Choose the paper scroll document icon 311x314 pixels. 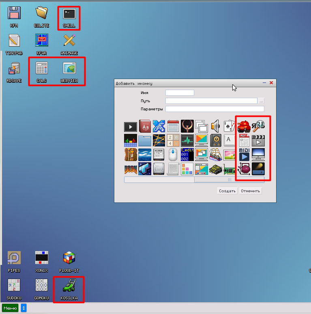point(173,169)
